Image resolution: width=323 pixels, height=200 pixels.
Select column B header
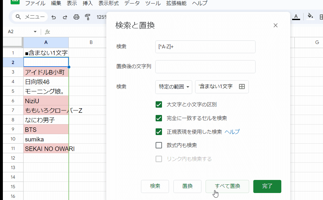pyautogui.click(x=91, y=42)
